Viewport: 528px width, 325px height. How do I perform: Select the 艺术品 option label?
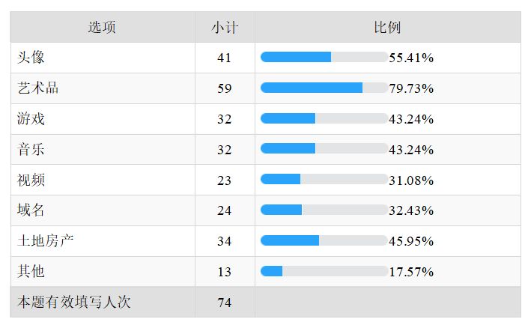[x=37, y=88]
